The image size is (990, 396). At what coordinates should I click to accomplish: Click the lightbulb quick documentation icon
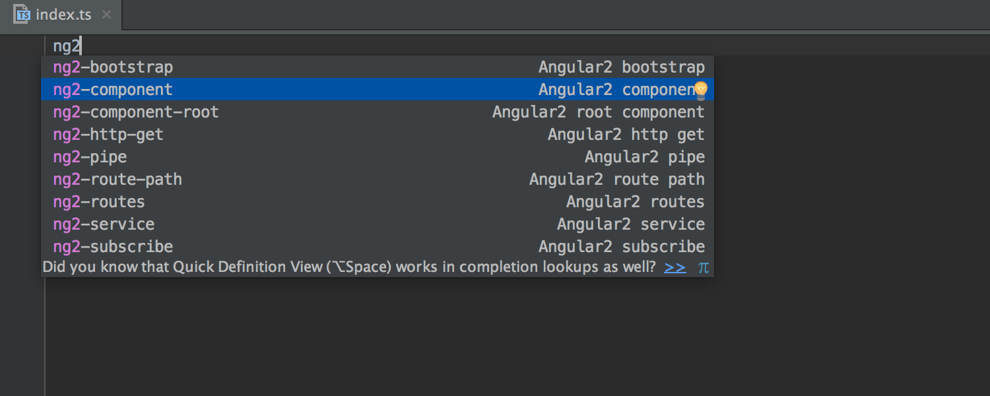700,90
